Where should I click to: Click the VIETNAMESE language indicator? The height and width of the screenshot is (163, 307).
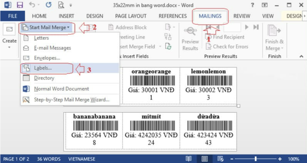coord(82,159)
